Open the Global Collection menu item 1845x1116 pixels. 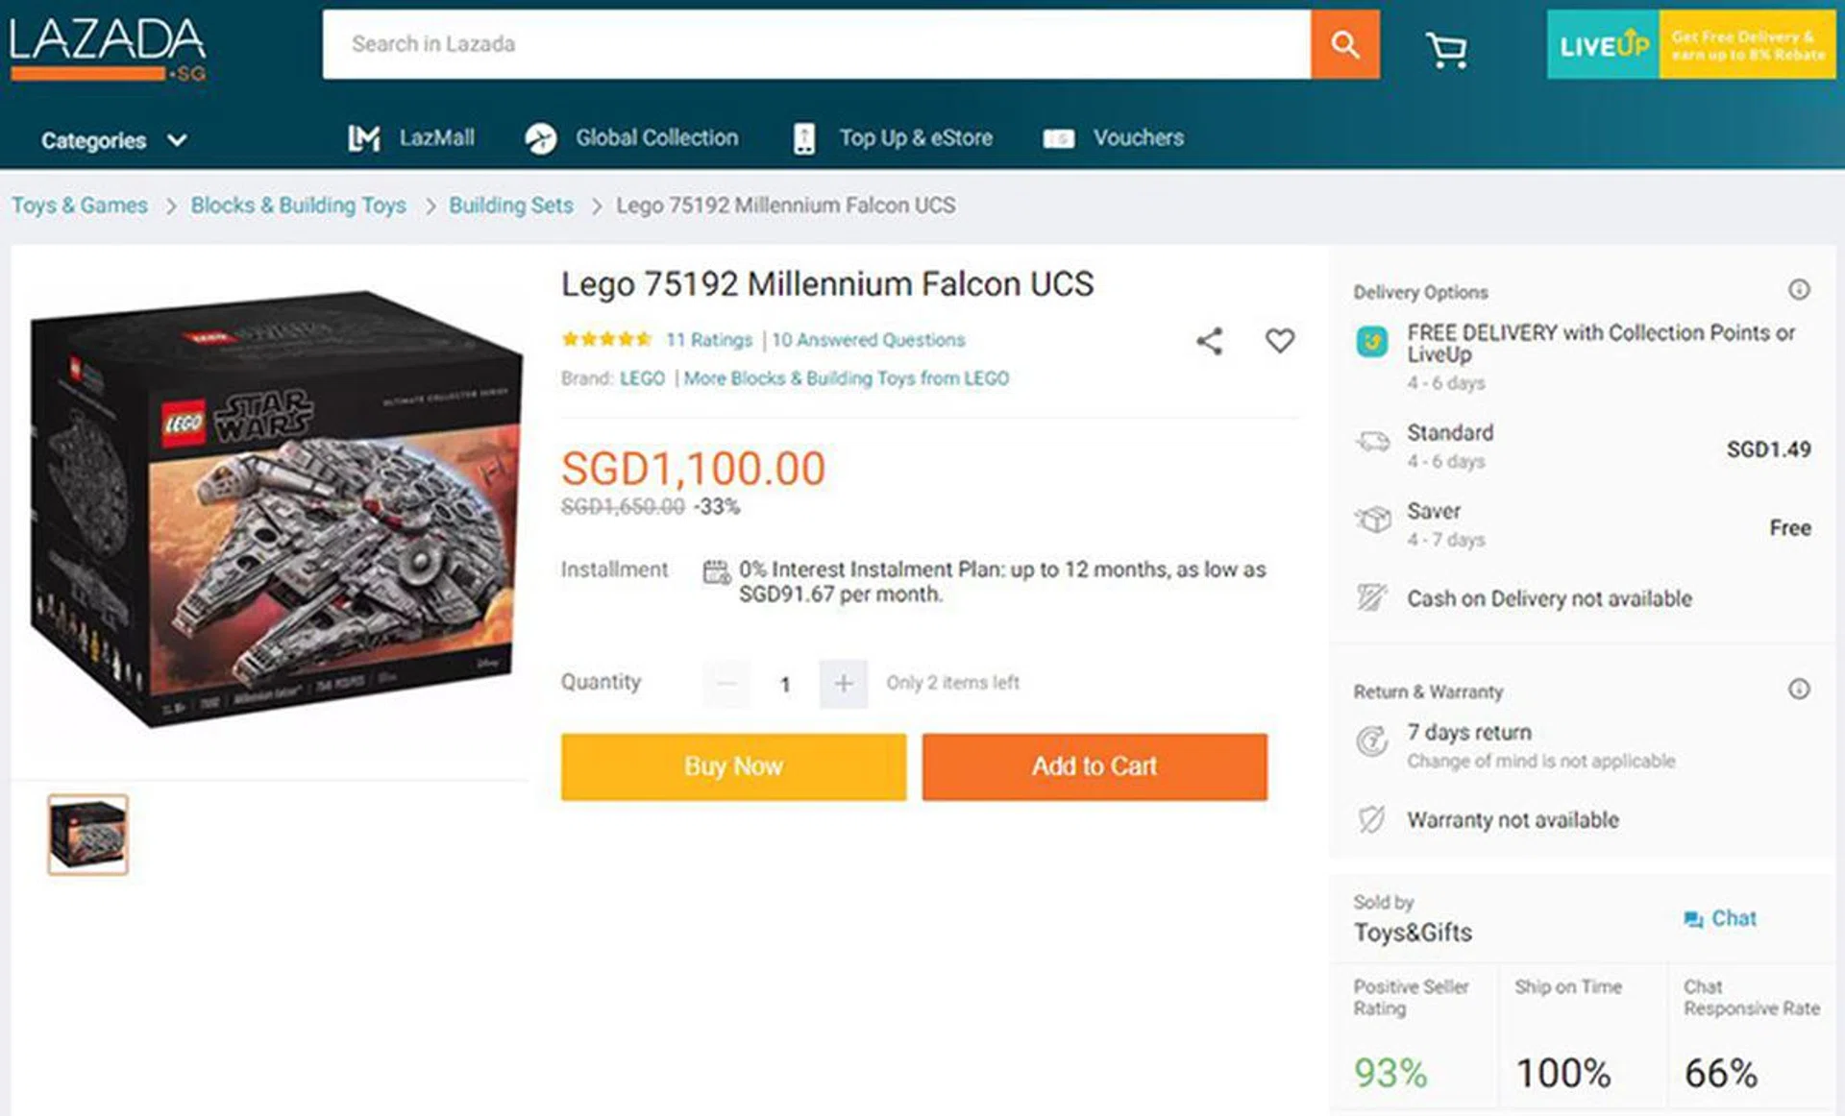coord(632,138)
